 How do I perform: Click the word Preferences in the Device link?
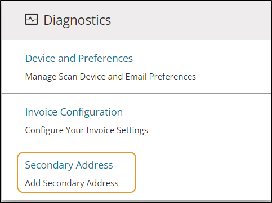point(105,58)
